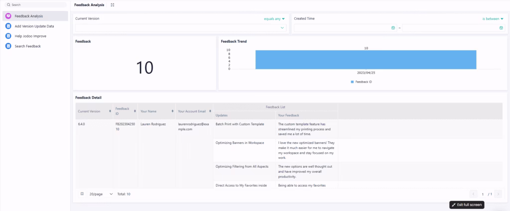Go to next page in table pagination
The height and width of the screenshot is (211, 510).
point(498,194)
